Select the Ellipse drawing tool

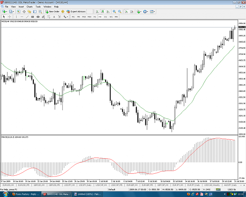pos(38,17)
